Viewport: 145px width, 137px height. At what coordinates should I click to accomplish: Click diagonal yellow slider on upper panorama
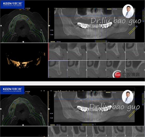[133, 31]
